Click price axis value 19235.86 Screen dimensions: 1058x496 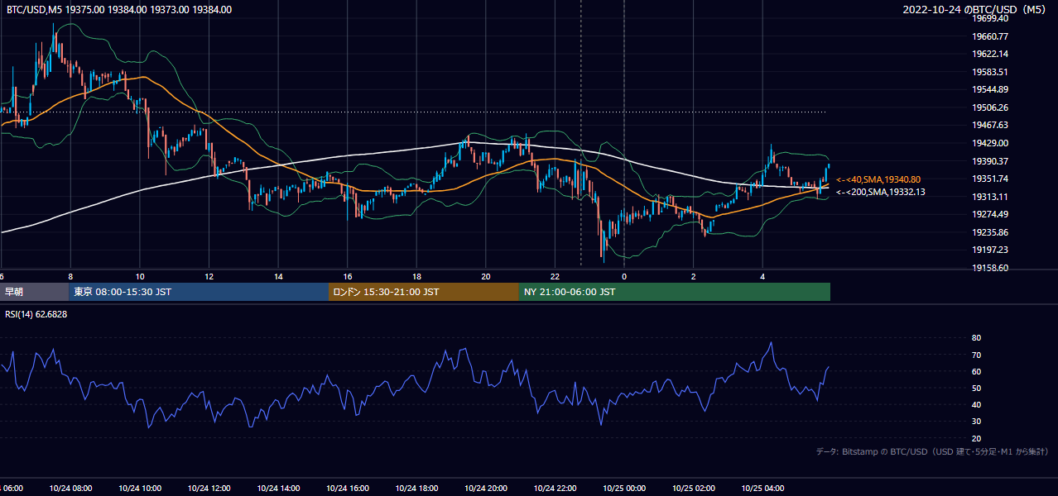click(990, 232)
